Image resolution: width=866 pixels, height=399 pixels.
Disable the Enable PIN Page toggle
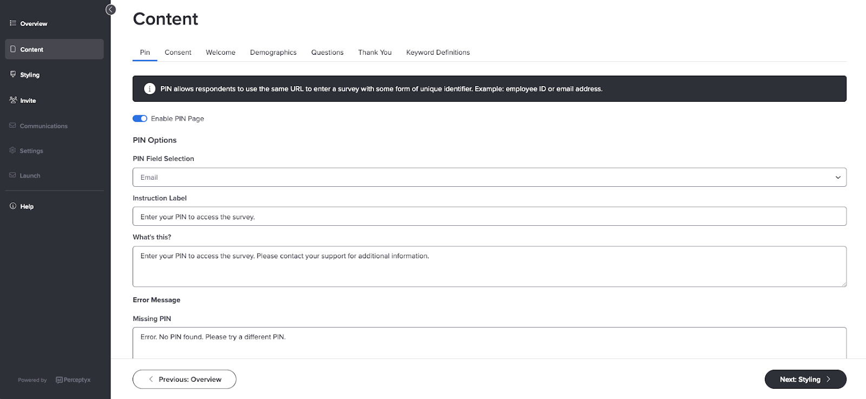tap(140, 119)
